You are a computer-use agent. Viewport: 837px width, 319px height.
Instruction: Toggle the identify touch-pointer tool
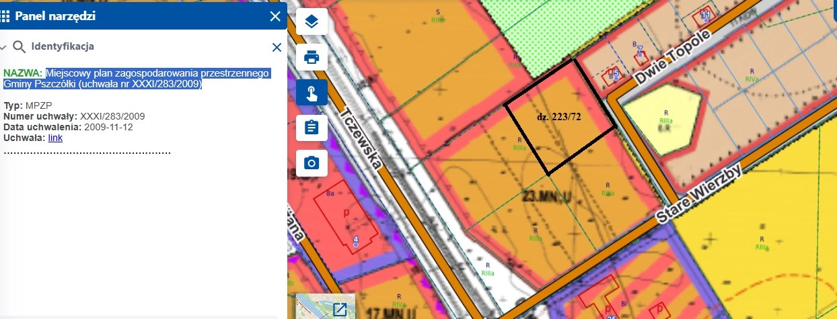(312, 93)
